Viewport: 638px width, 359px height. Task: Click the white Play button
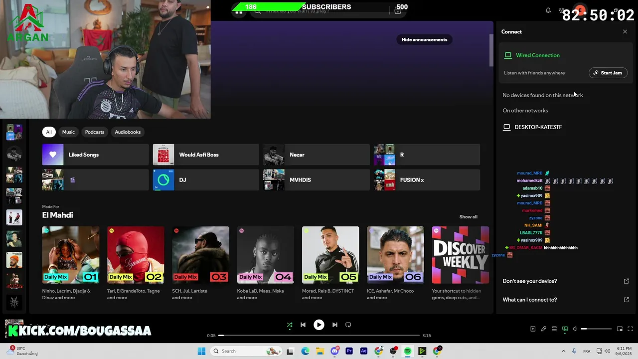(x=319, y=325)
